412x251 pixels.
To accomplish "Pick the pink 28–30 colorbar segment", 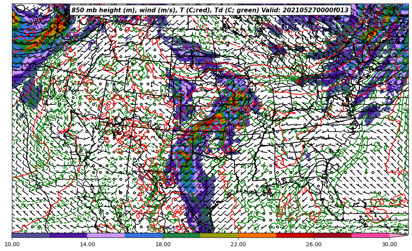I will pos(370,235).
